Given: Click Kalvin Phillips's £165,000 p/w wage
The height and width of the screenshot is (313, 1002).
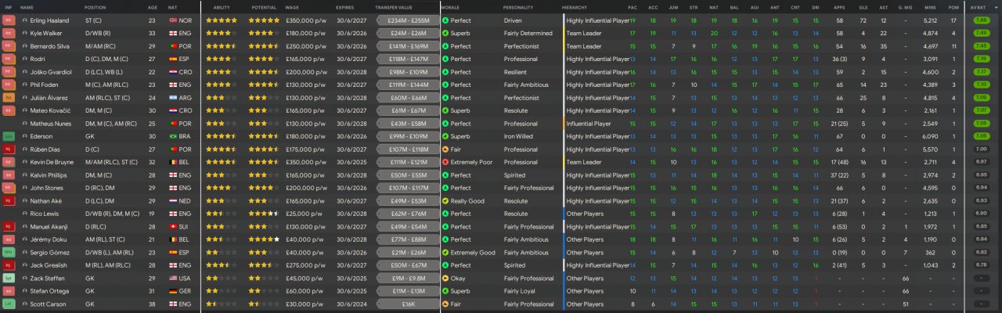Looking at the screenshot, I should point(306,175).
